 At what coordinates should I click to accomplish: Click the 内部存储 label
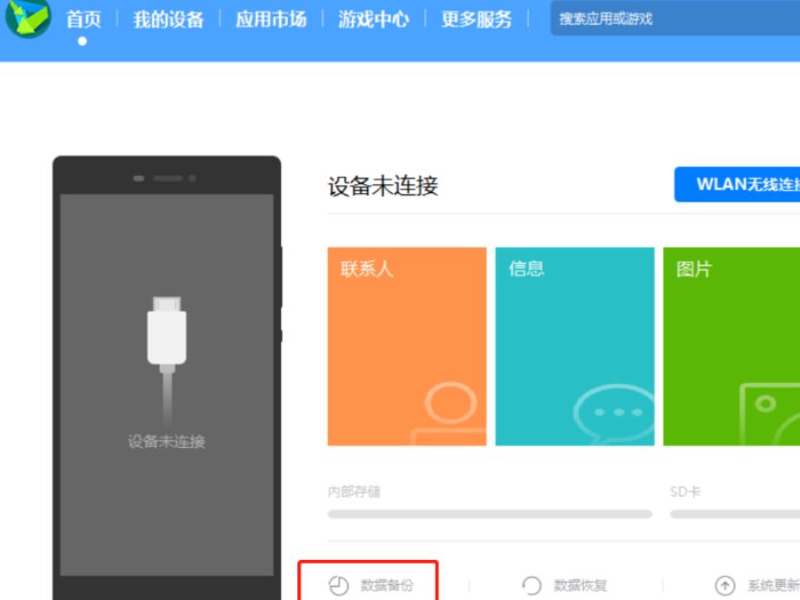(354, 492)
